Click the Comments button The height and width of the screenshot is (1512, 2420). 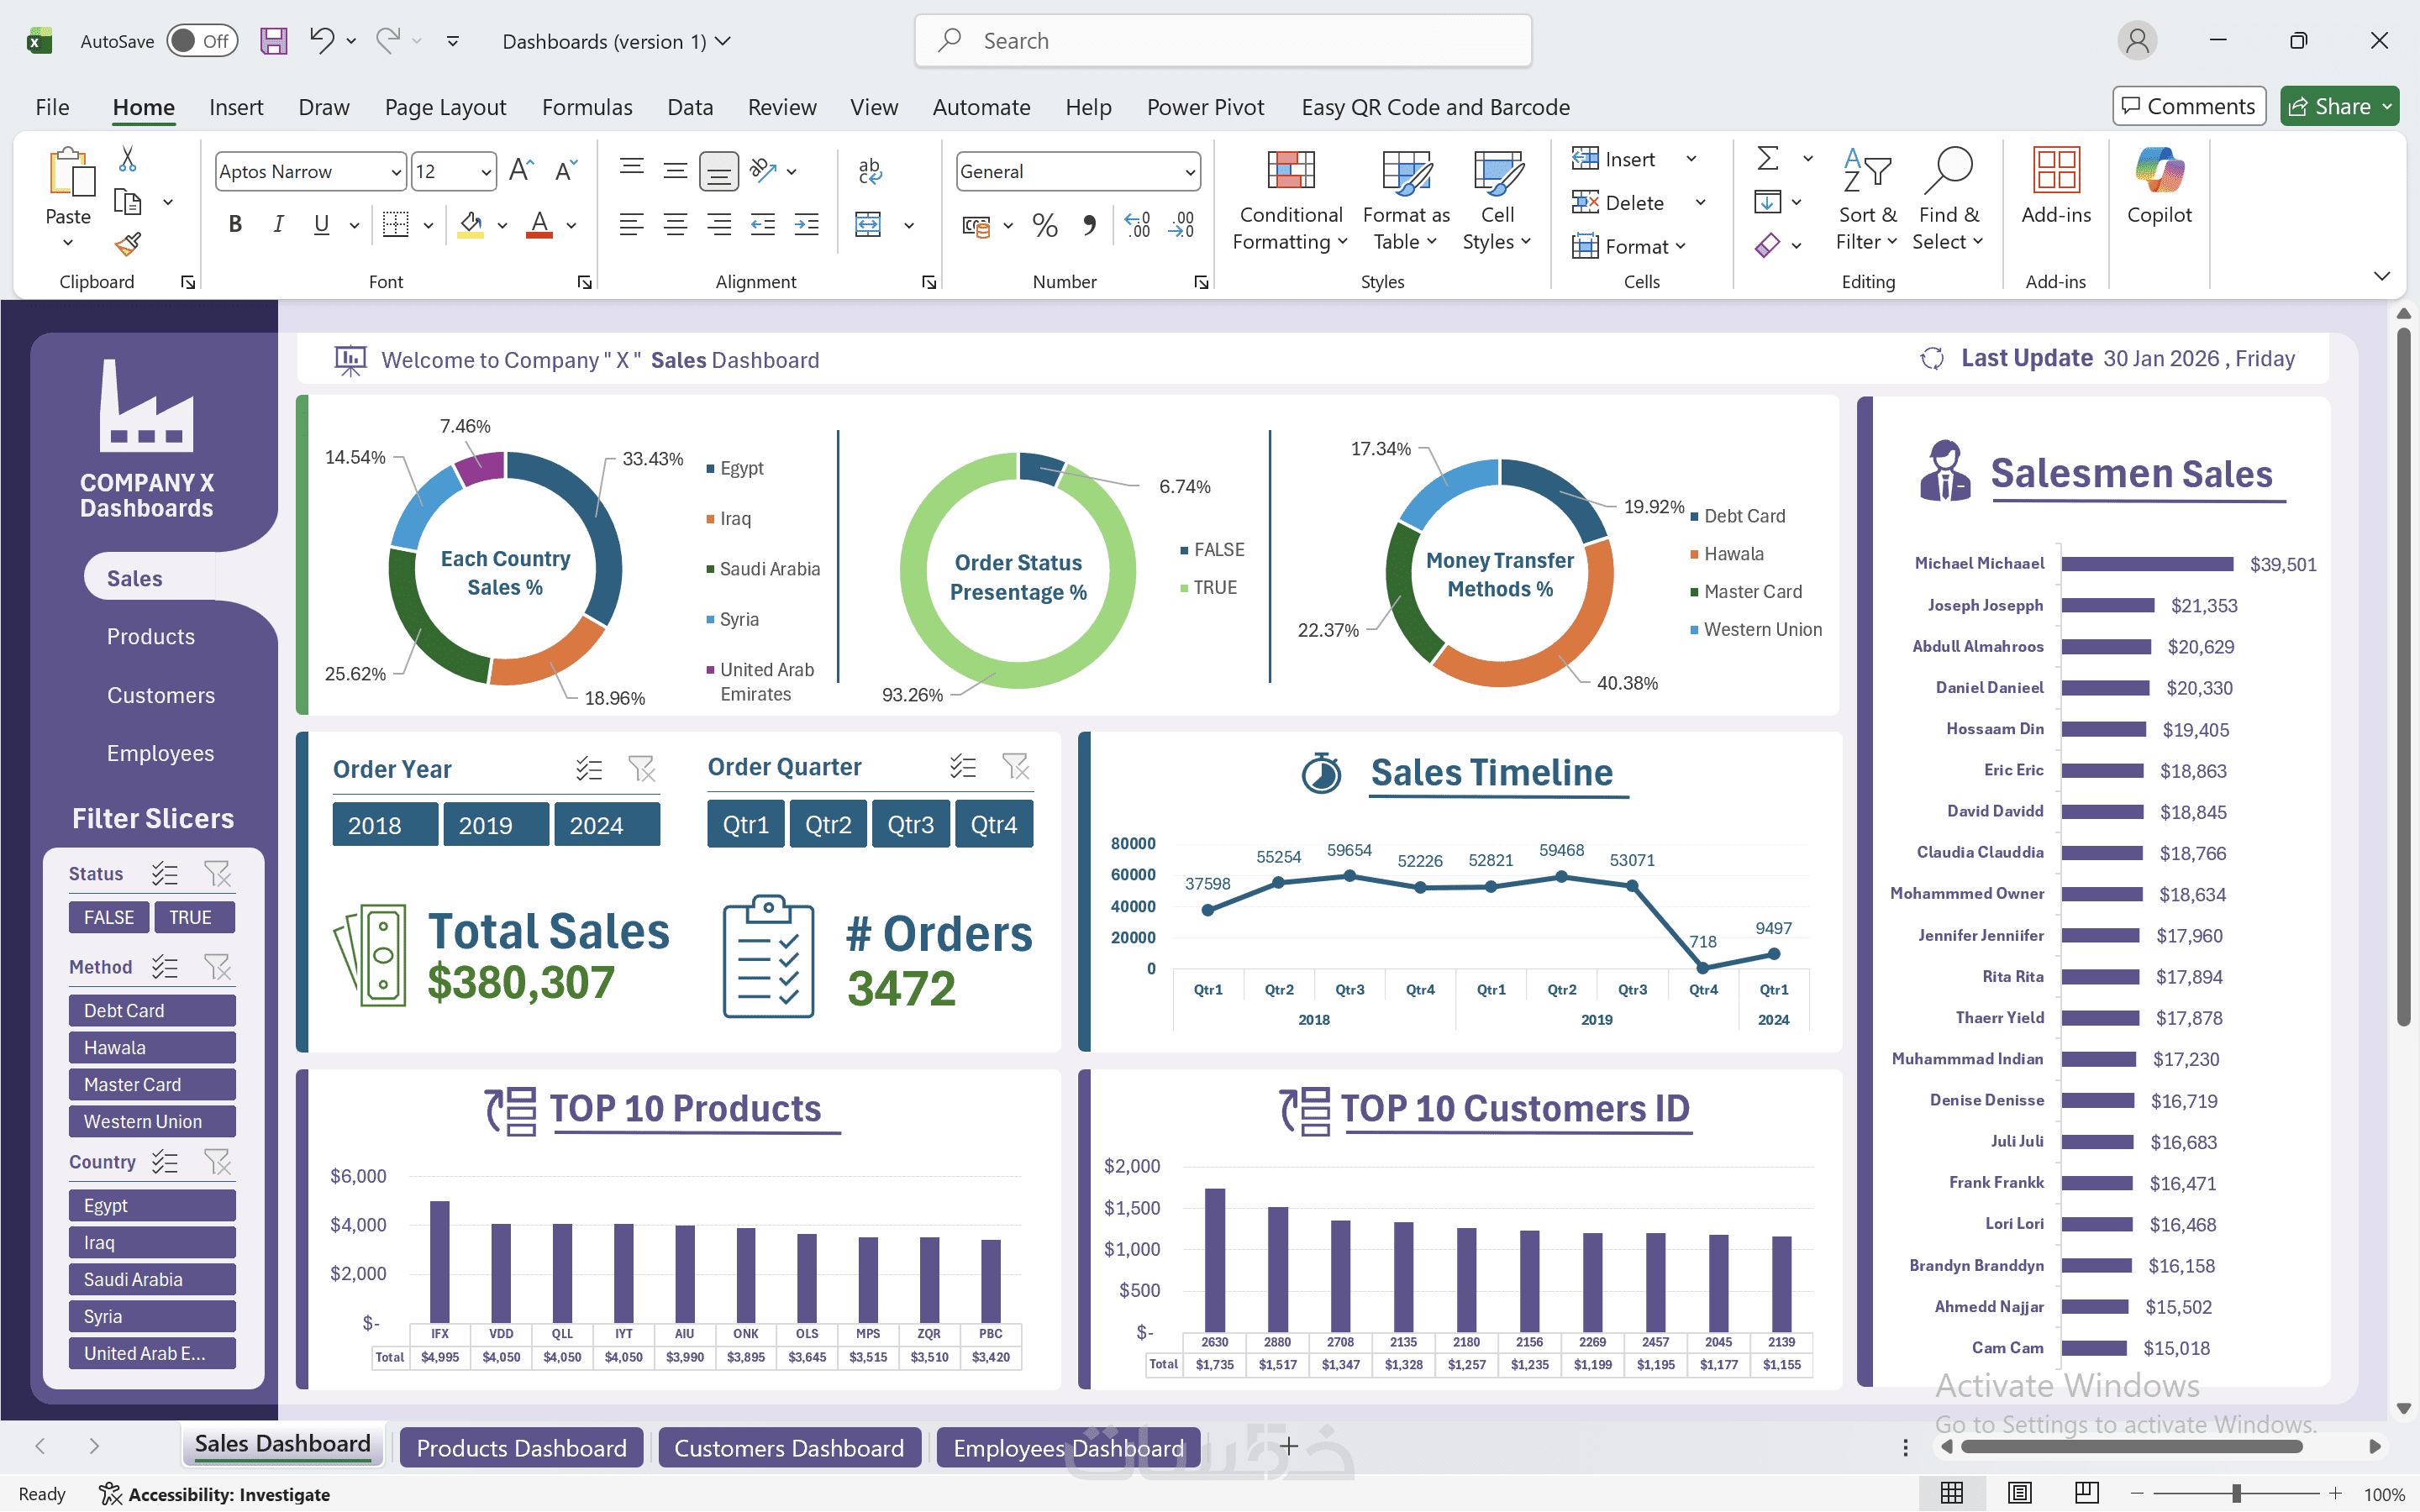click(2188, 106)
